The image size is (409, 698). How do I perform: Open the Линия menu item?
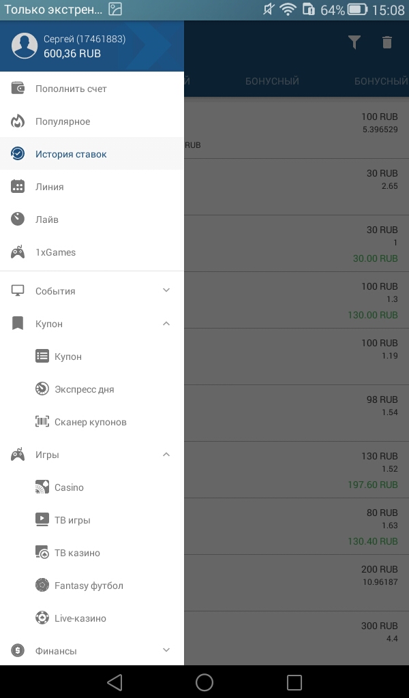click(x=49, y=187)
